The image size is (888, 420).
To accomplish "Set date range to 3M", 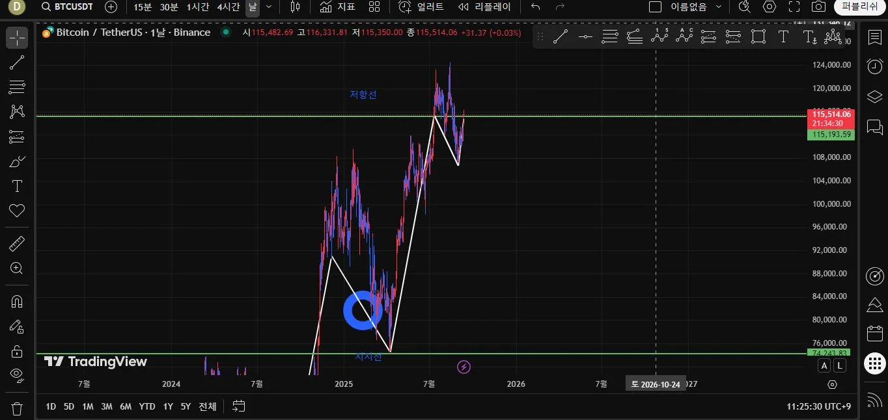I will pyautogui.click(x=107, y=406).
